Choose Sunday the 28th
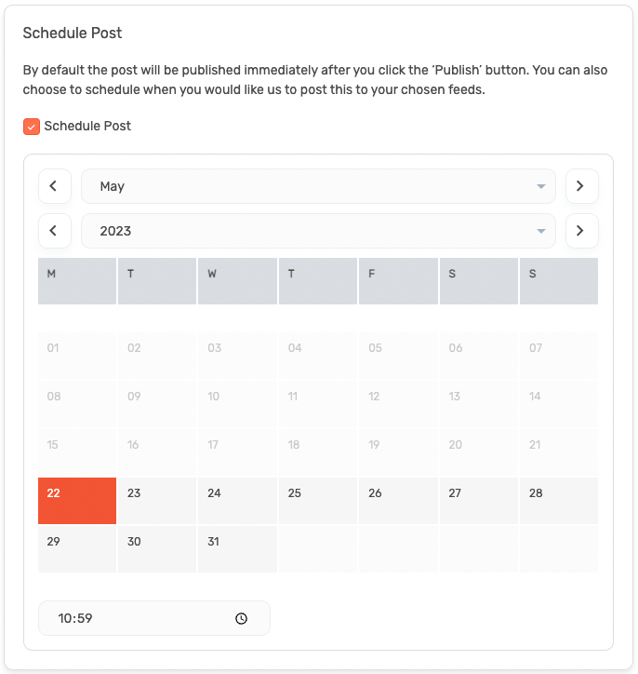Screen dimensions: 638x674 tap(558, 501)
